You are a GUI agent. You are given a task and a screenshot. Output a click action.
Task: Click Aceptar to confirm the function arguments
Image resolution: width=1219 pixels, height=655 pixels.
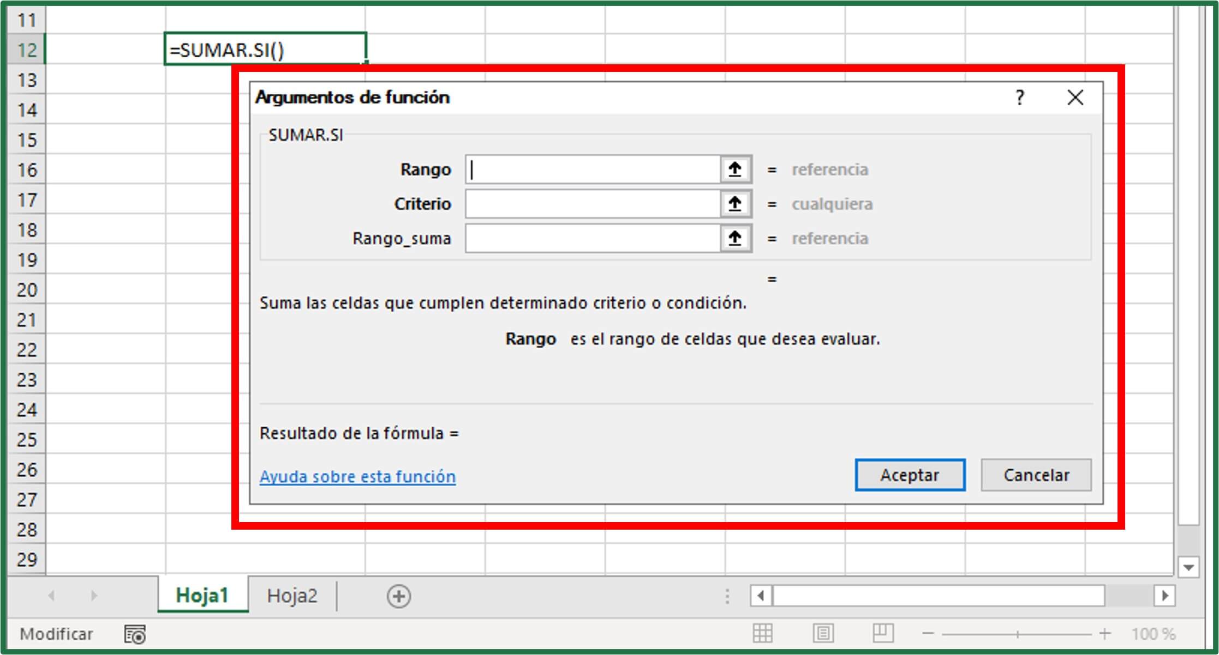click(909, 474)
